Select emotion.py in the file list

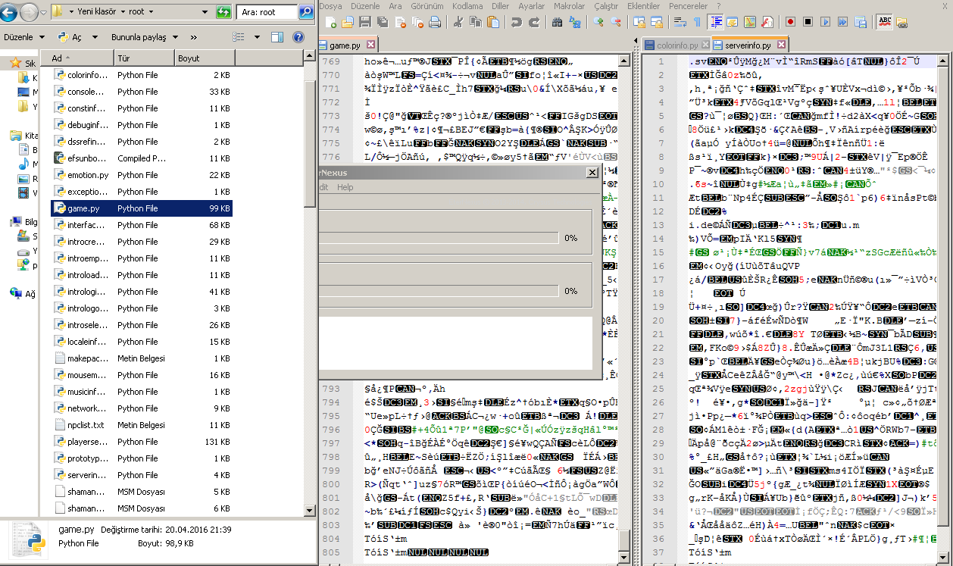[x=142, y=175]
